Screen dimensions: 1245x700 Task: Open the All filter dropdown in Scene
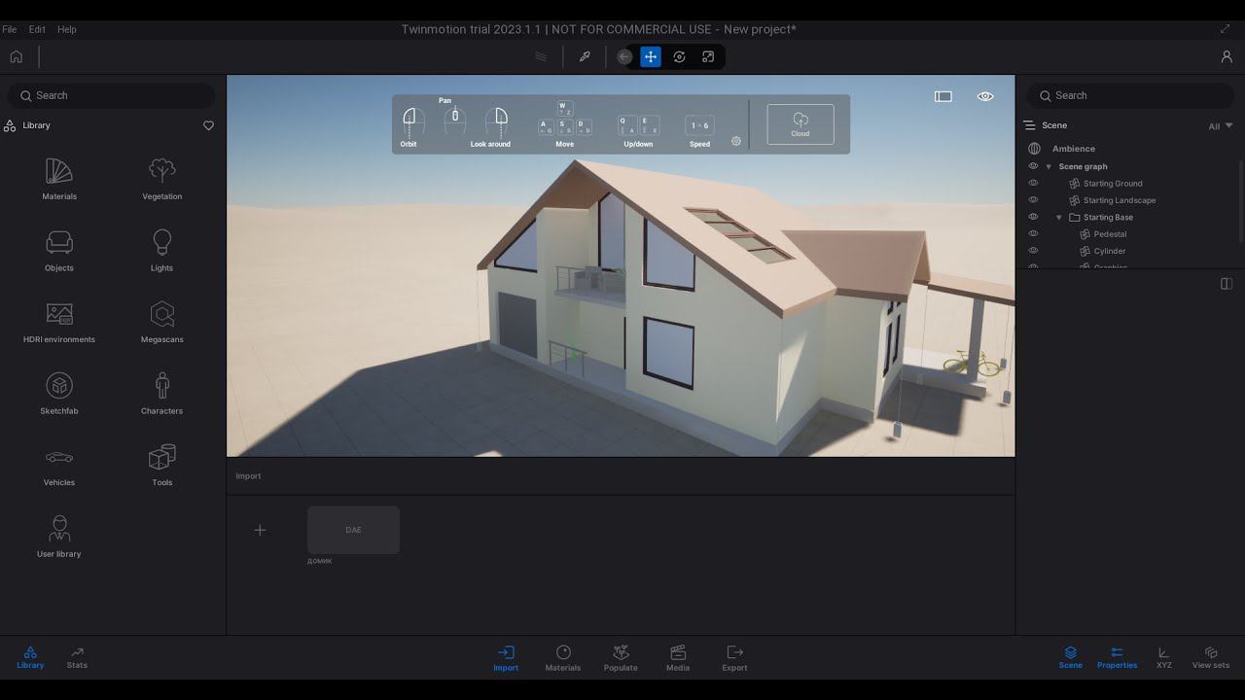1221,126
